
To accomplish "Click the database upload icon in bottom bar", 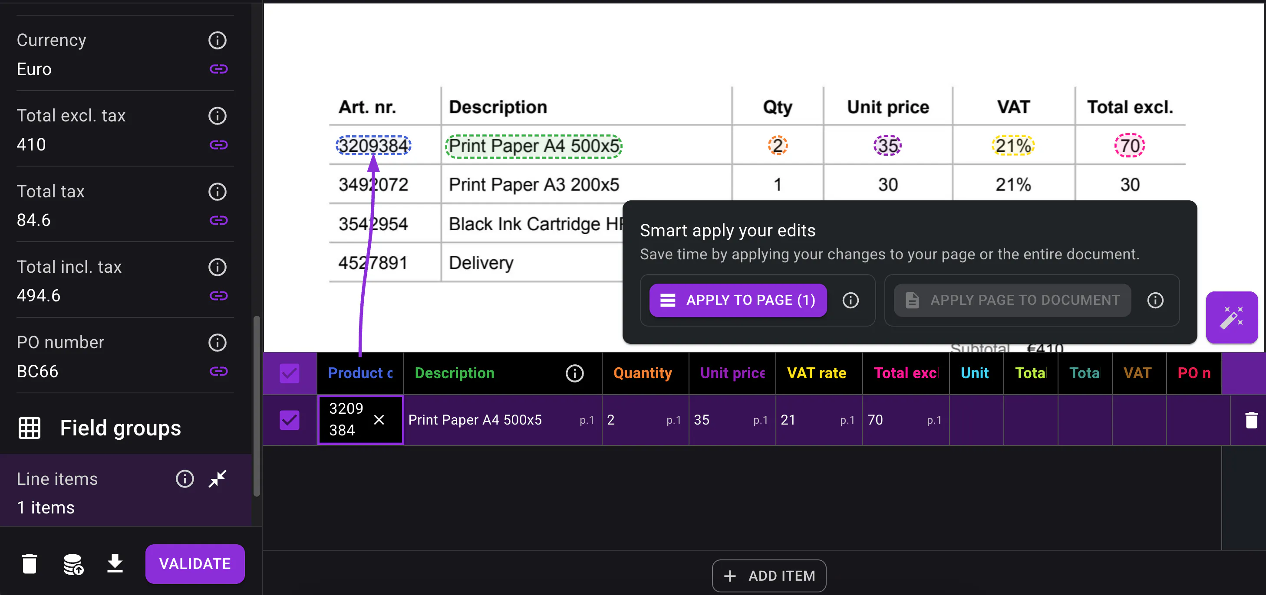I will click(73, 564).
